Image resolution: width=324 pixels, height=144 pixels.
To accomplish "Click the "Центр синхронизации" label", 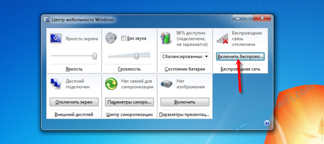I will (x=129, y=114).
